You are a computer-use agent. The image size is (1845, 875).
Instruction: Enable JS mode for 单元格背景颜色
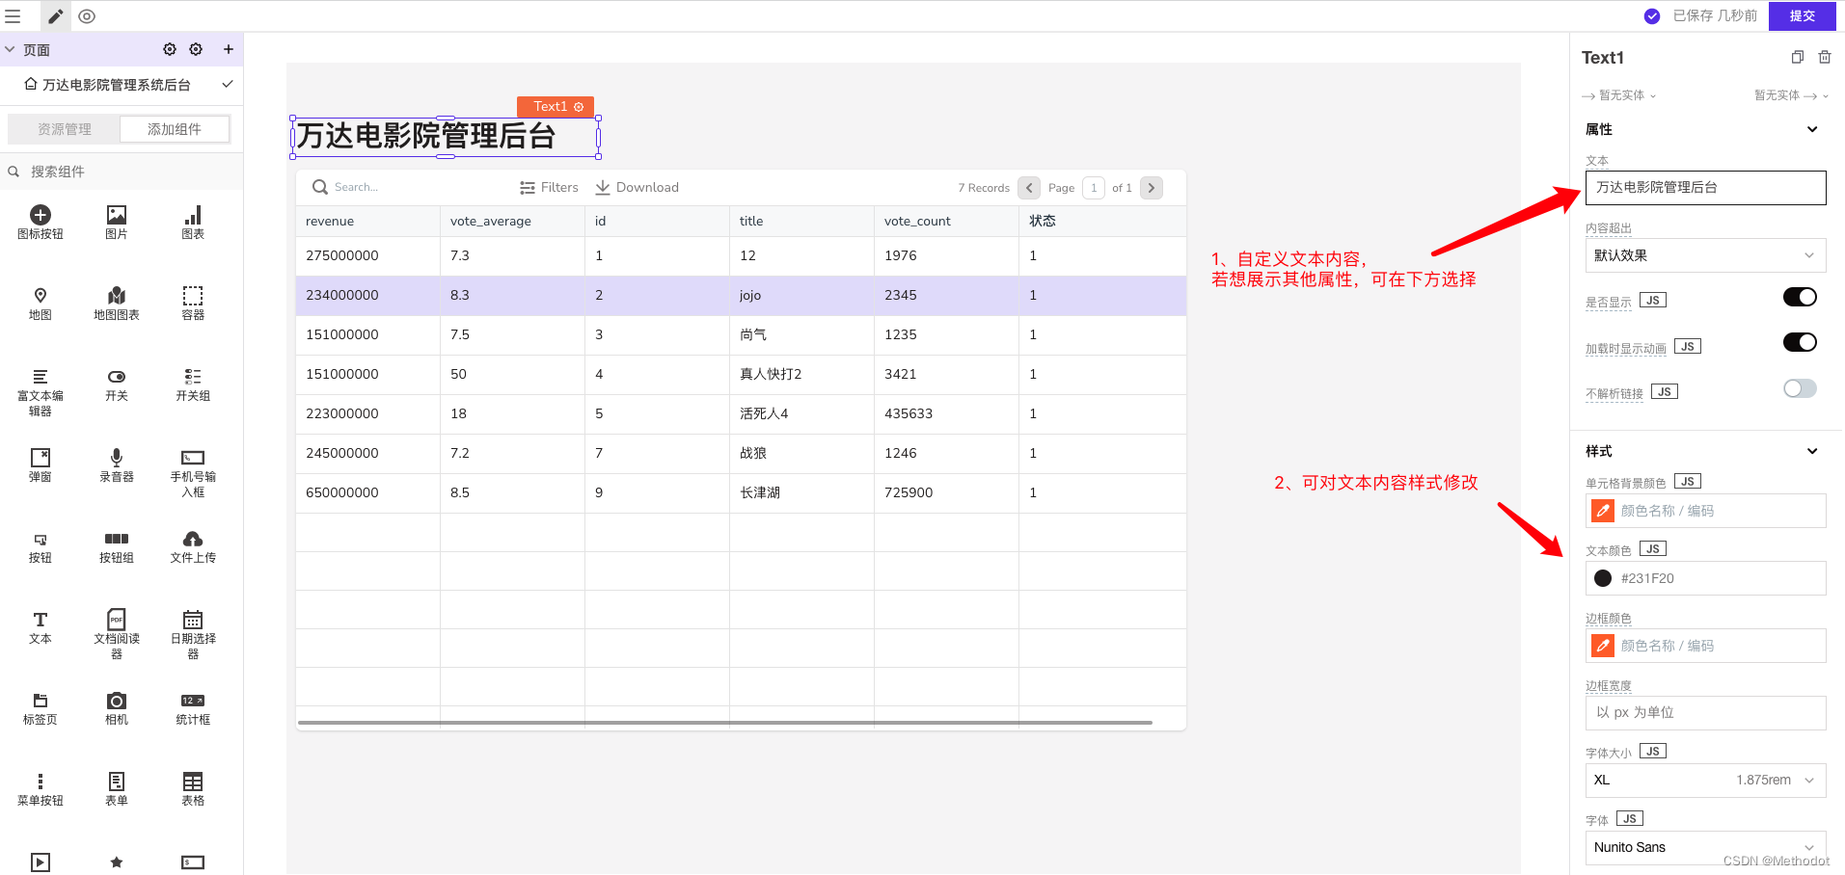pyautogui.click(x=1688, y=481)
